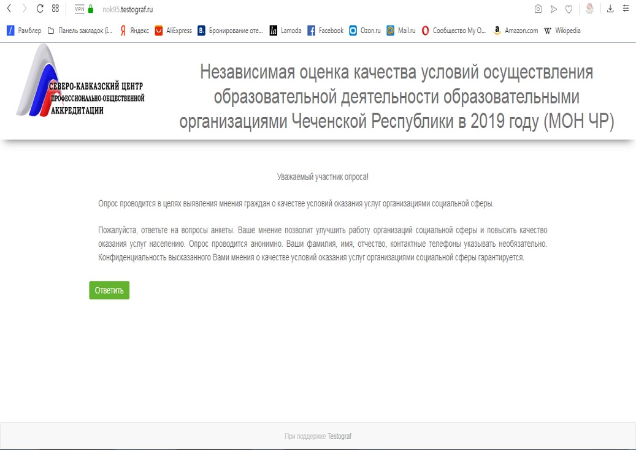Screen dimensions: 636x450
Task: Follow the Testograf link in the footer
Action: pos(339,437)
